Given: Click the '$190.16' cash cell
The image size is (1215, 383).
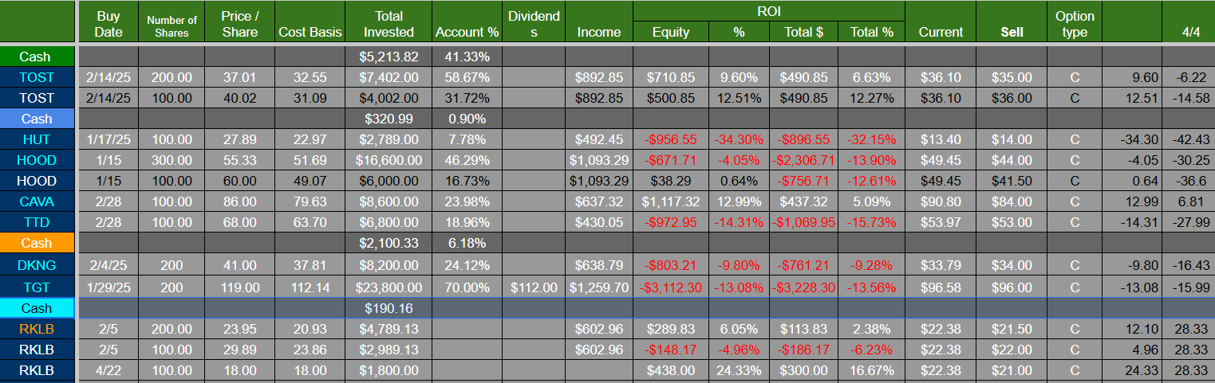Looking at the screenshot, I should pos(389,308).
